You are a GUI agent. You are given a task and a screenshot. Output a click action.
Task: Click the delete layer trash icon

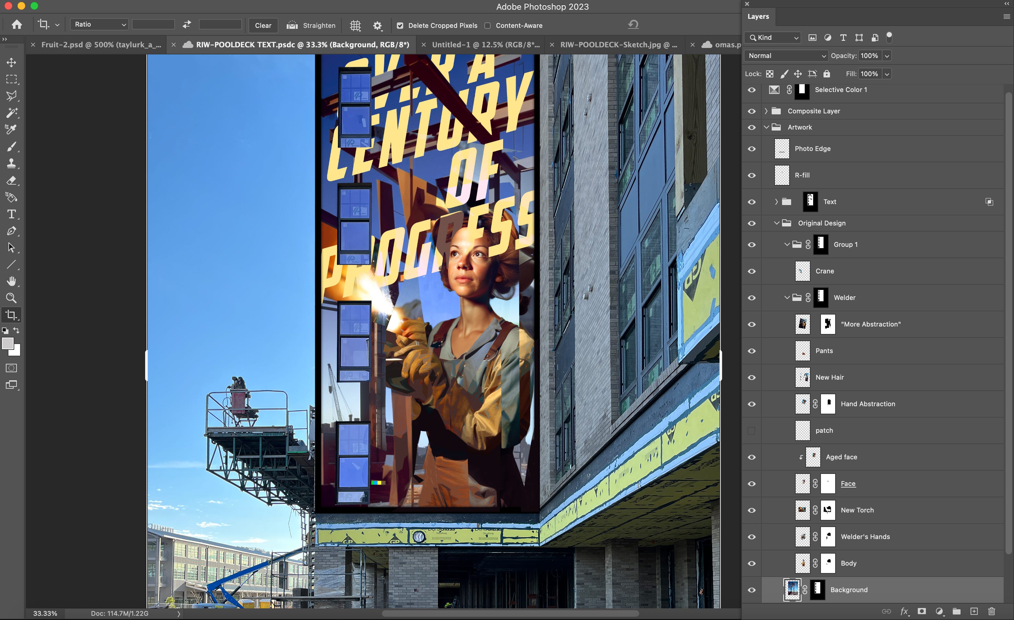click(x=991, y=611)
